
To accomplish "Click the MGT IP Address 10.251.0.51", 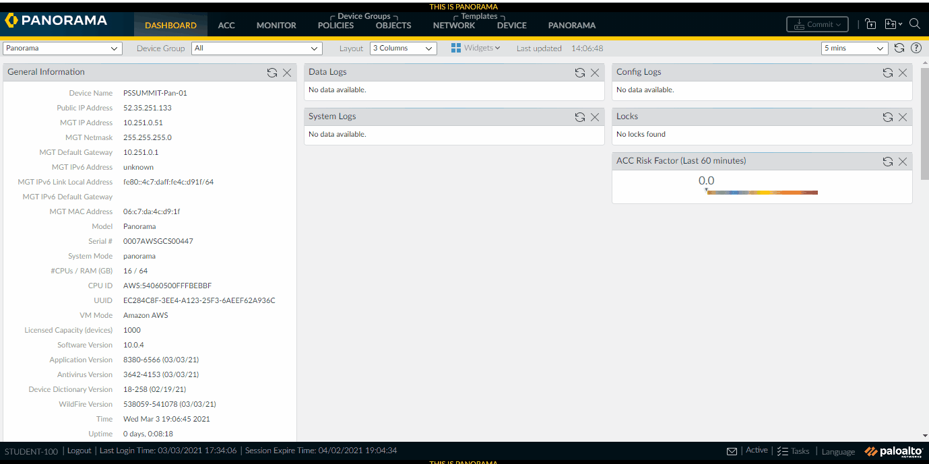I will click(143, 123).
